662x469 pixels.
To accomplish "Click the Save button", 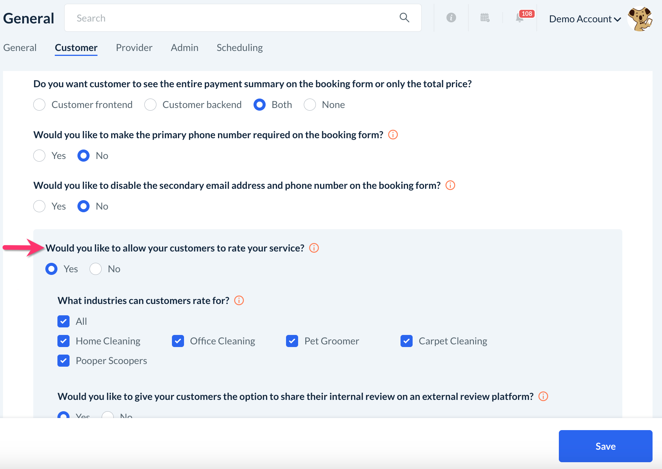I will [x=605, y=446].
